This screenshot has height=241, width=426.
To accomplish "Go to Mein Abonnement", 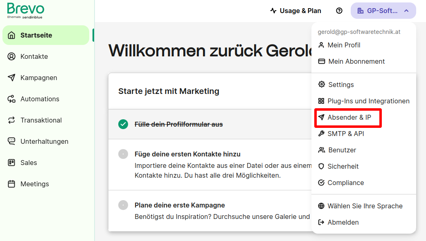I will 356,61.
